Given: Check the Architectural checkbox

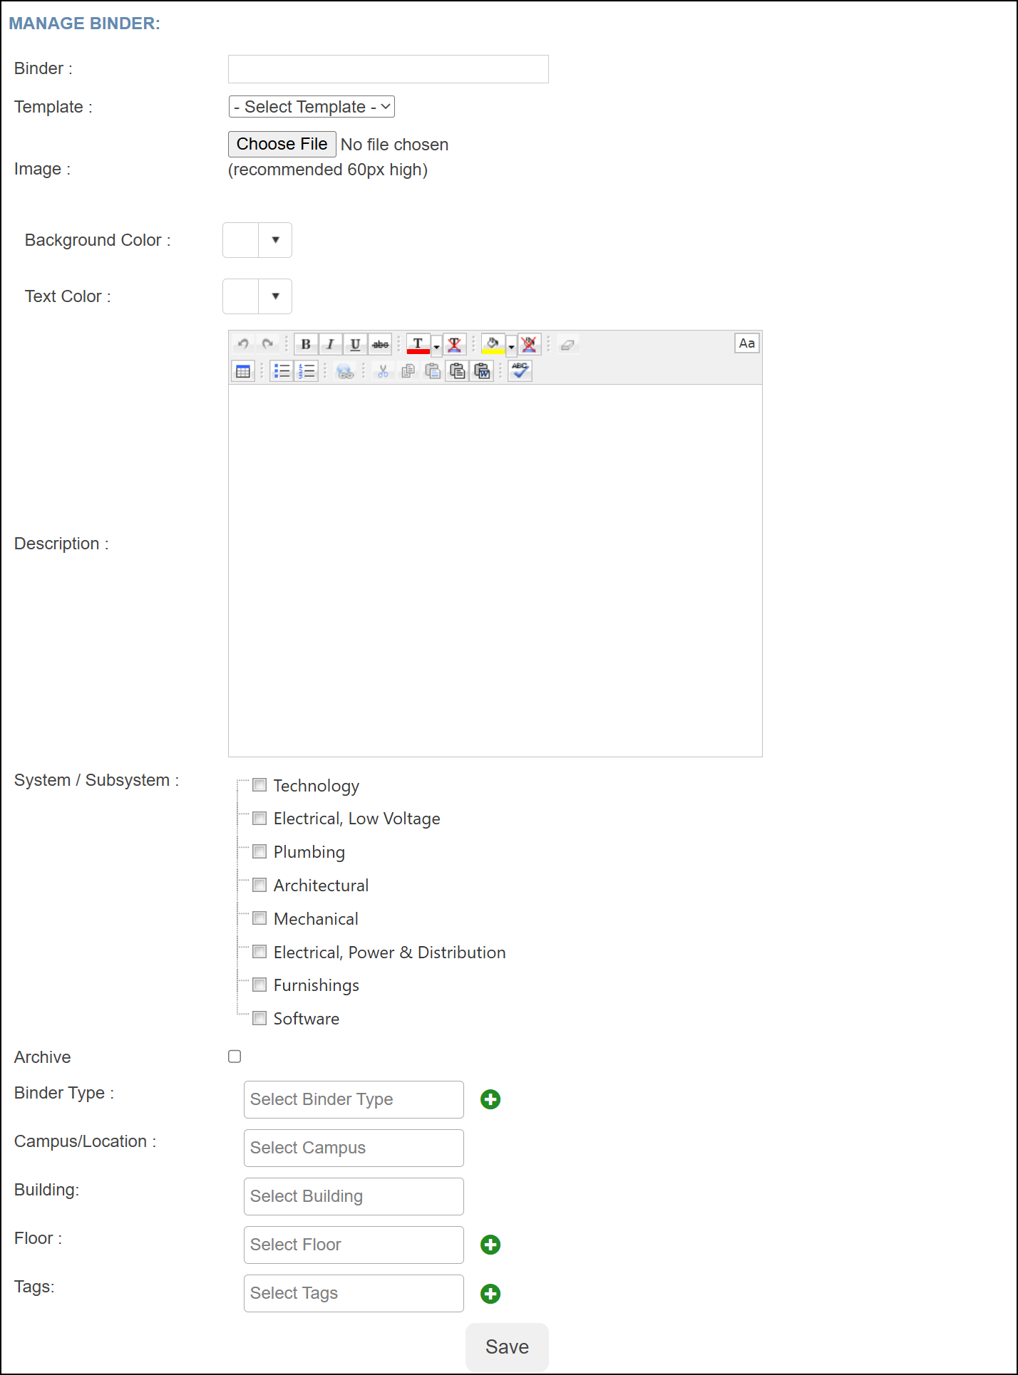Looking at the screenshot, I should tap(259, 885).
